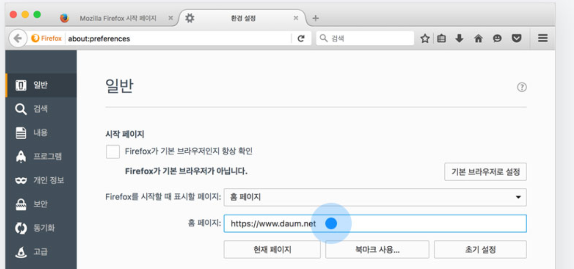Click 북마크 사용... button
574x269 pixels.
tap(377, 250)
